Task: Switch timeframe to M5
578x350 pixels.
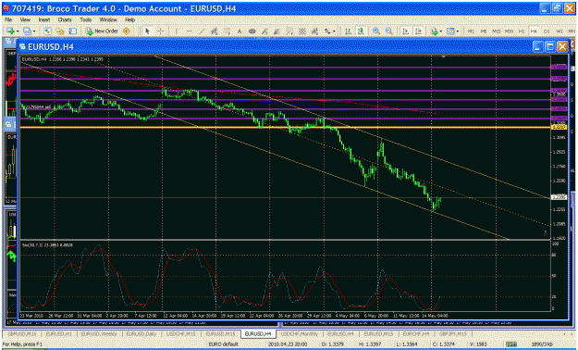Action: coord(484,31)
